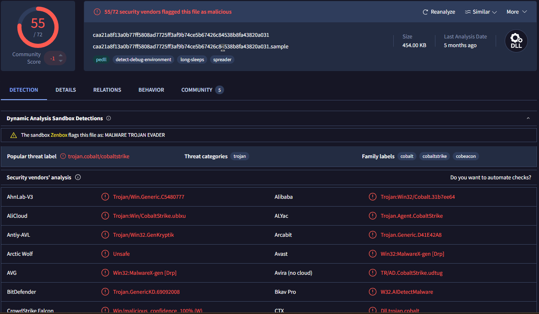Open the Similar dropdown menu
Viewport: 539px width, 314px height.
tap(481, 12)
